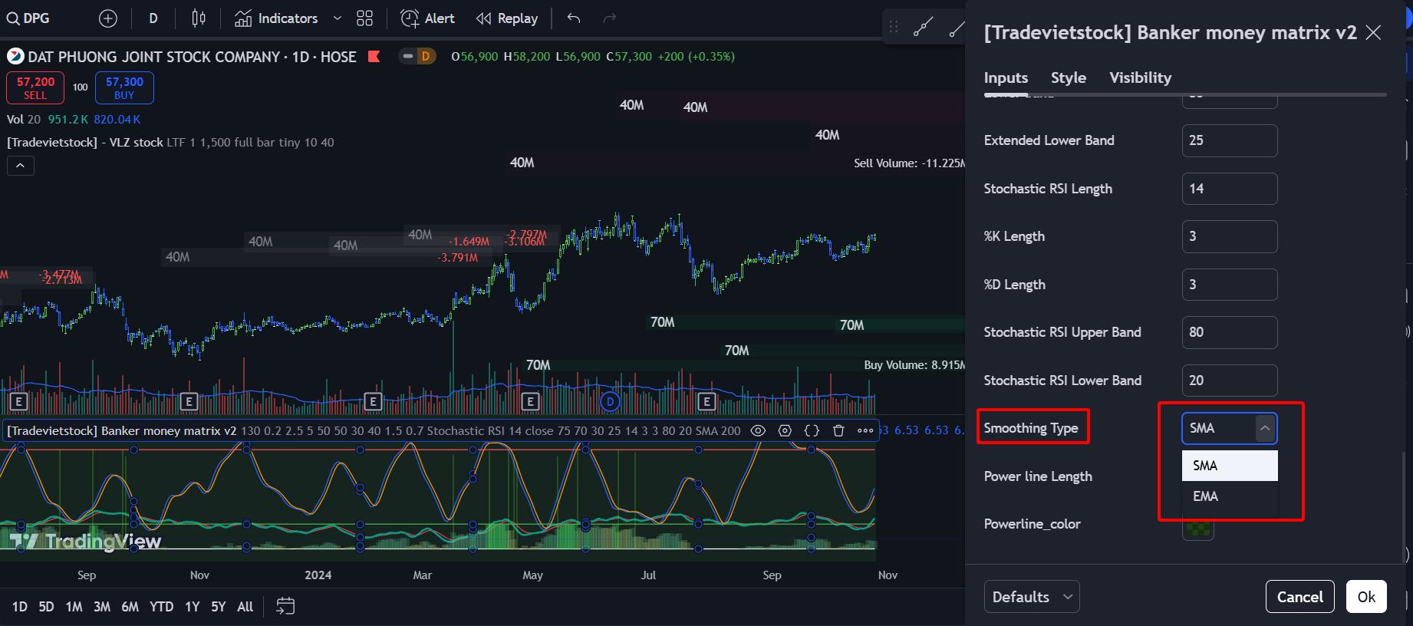Screen dimensions: 1413x626
Task: Close the Banker money matrix settings dialog
Action: (x=1373, y=32)
